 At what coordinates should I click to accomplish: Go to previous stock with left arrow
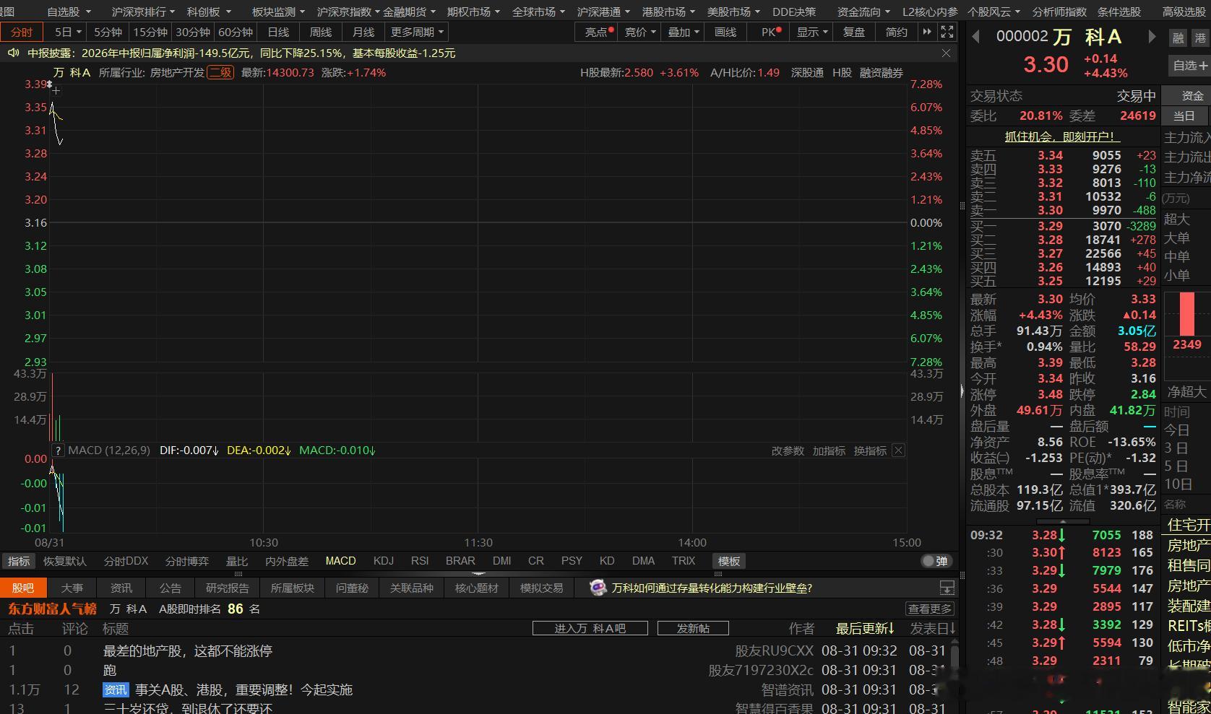pyautogui.click(x=975, y=37)
